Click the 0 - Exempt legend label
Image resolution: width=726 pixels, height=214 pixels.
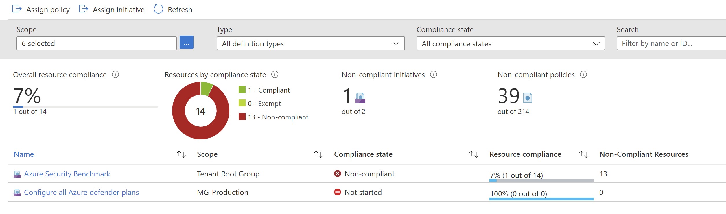pos(264,103)
